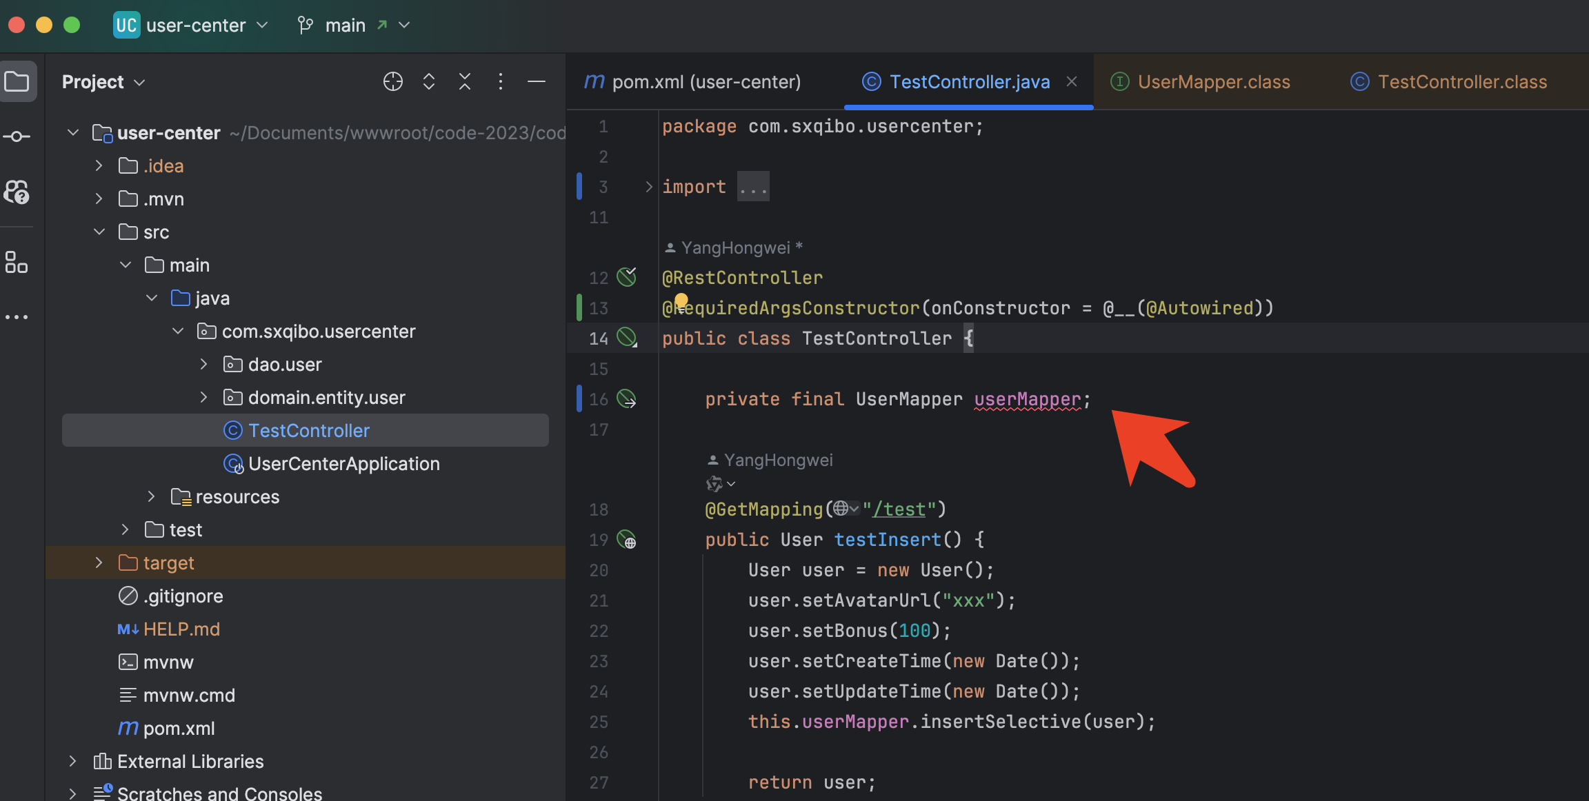Click the "/test" URL link in GetMapping

(x=899, y=509)
